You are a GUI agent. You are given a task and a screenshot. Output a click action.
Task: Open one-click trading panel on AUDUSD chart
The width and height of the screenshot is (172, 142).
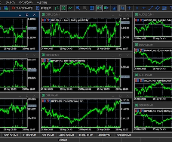[137, 20]
